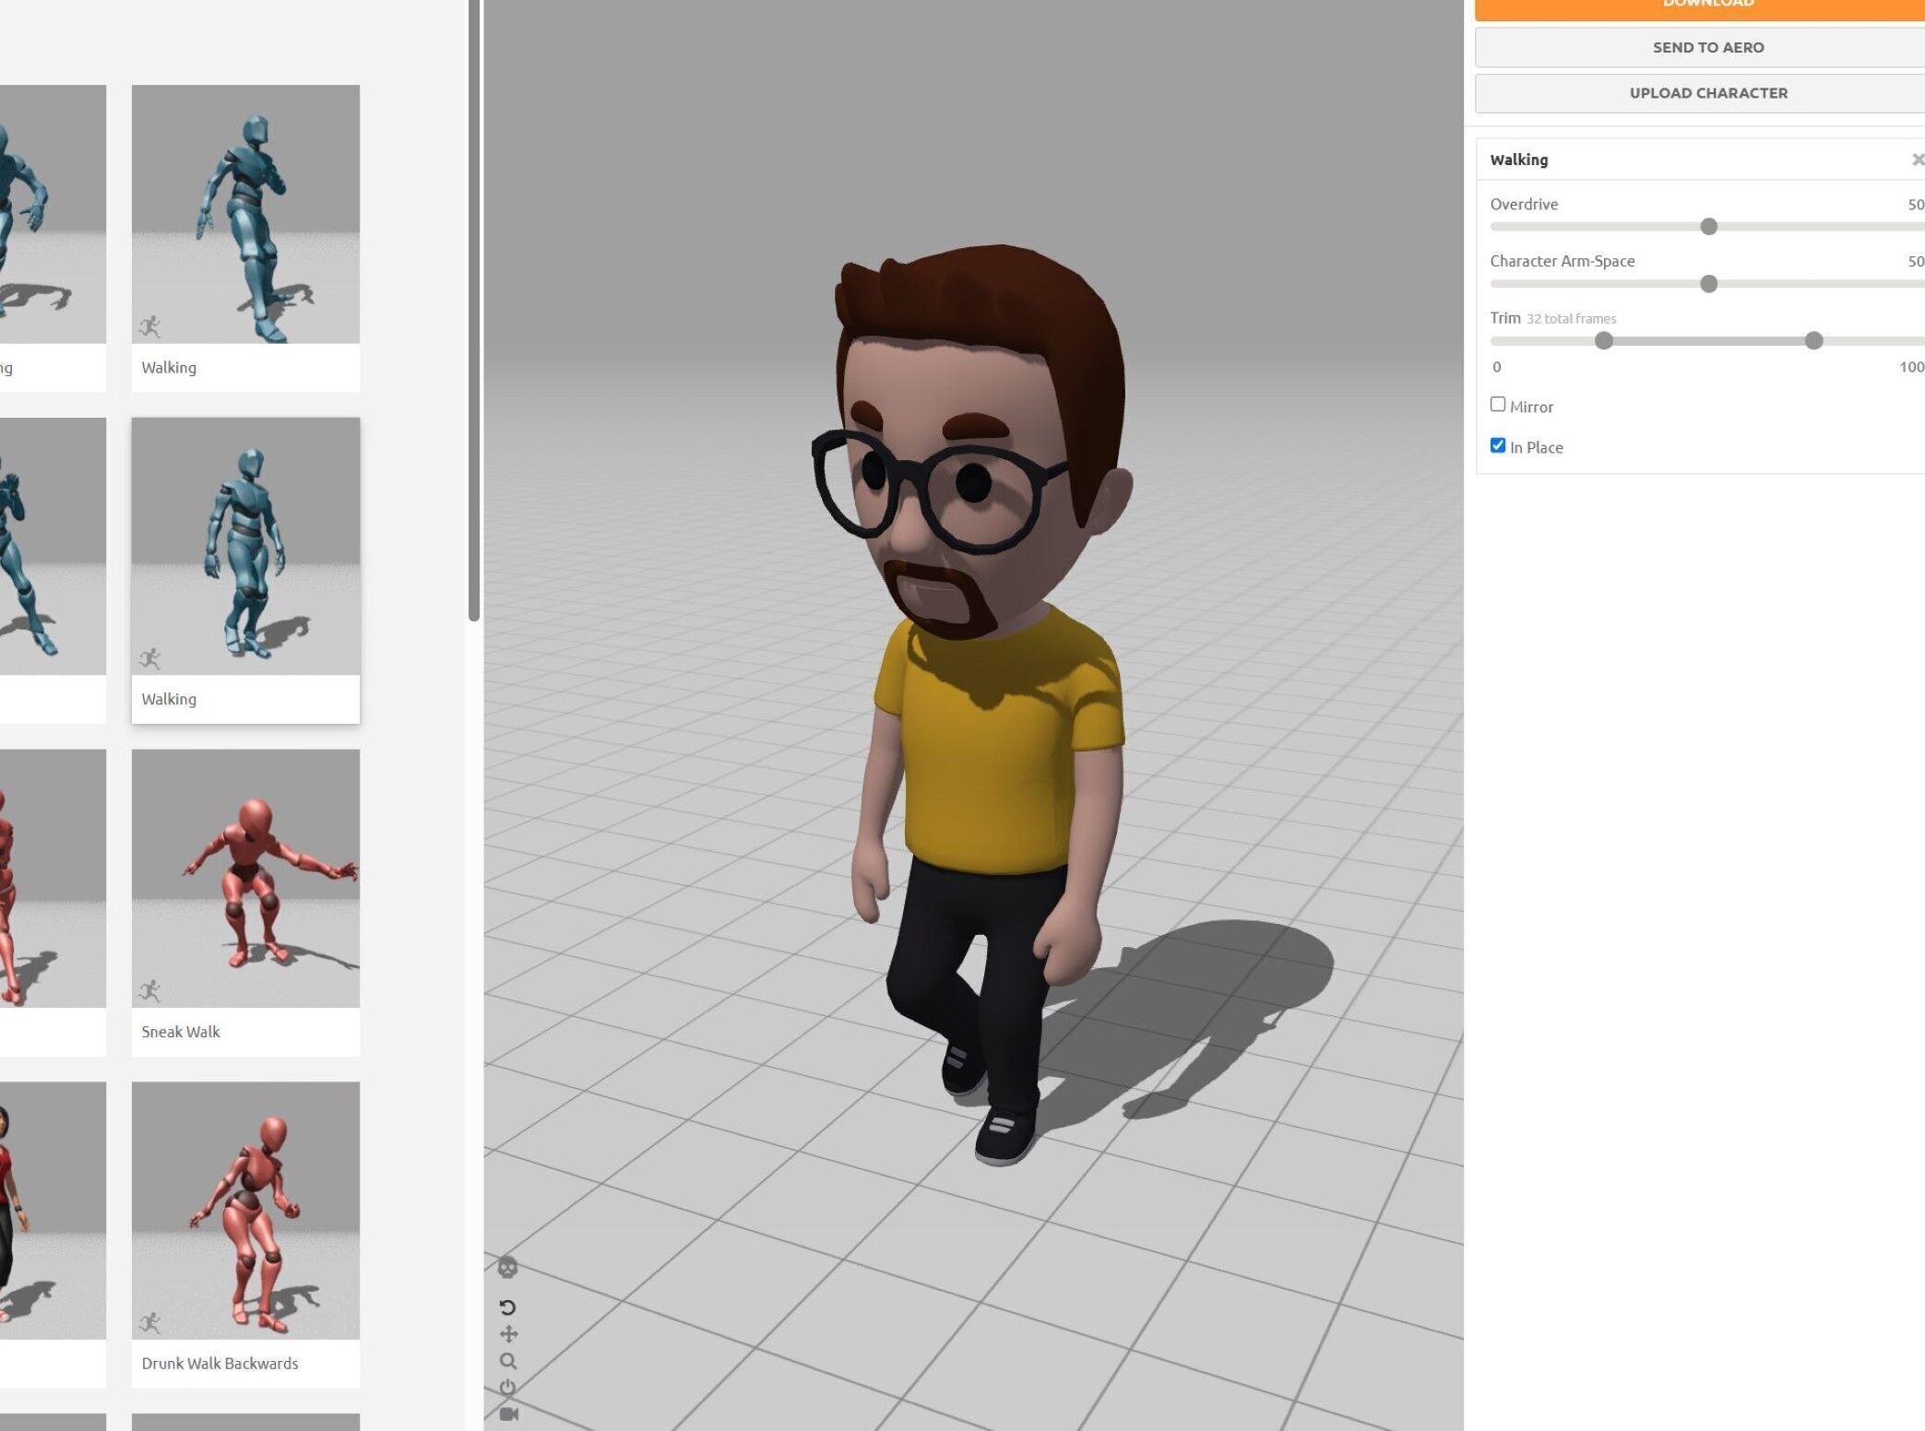Image resolution: width=1925 pixels, height=1431 pixels.
Task: Click running-man icon on top Walking thumbnail
Action: coord(149,326)
